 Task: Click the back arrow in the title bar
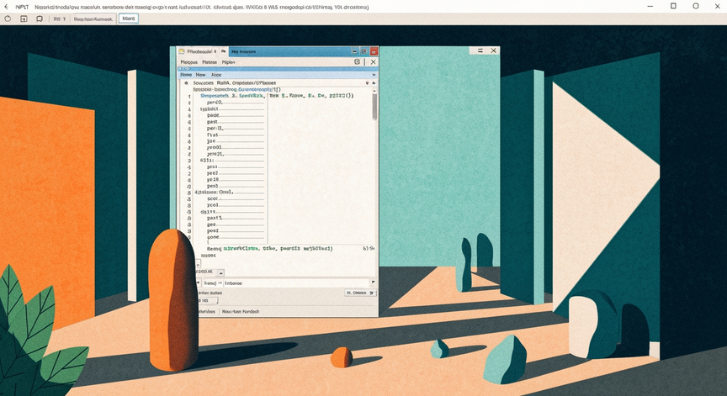click(6, 7)
